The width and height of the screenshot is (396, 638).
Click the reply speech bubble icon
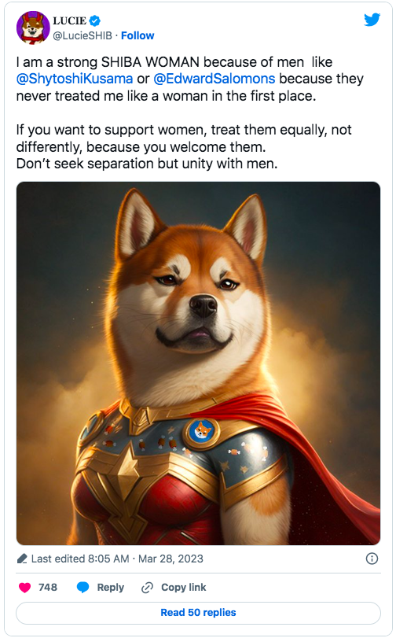point(83,588)
